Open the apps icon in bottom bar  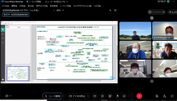(x=157, y=96)
